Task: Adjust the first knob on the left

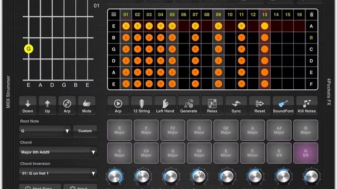Action: point(115,176)
